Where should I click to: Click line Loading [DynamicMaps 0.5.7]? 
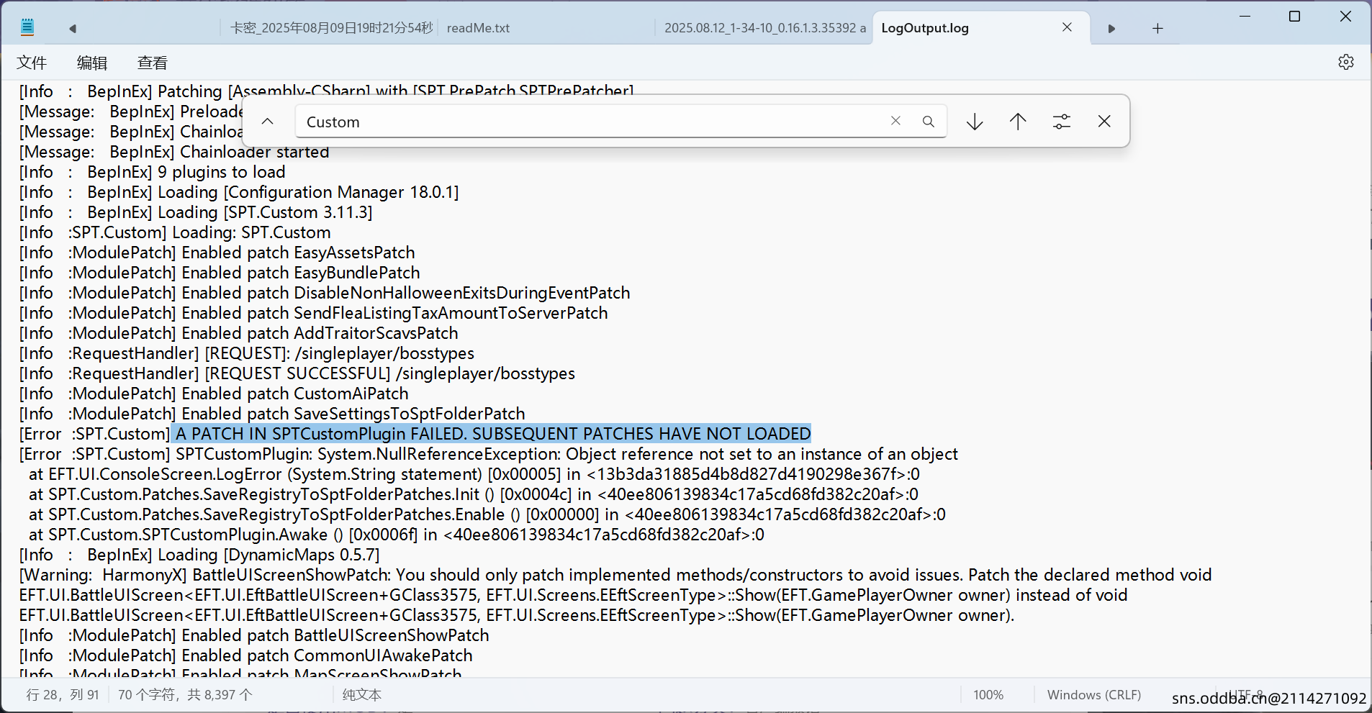tap(199, 555)
